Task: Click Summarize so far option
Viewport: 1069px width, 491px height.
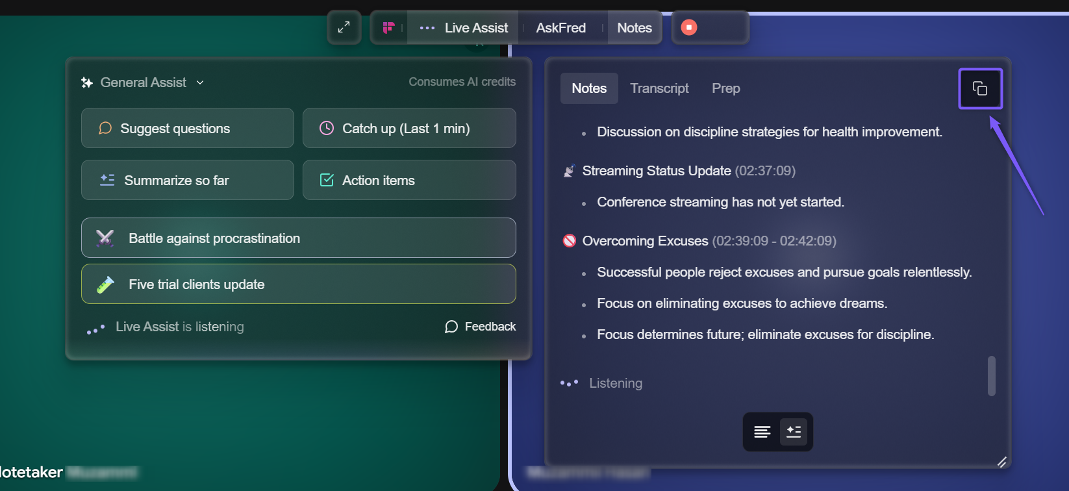Action: pos(188,180)
